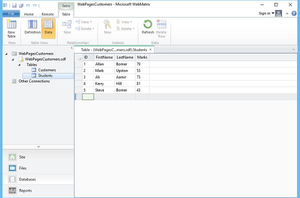The height and width of the screenshot is (198, 300).
Task: Save using the quick access icon
Action: click(14, 5)
